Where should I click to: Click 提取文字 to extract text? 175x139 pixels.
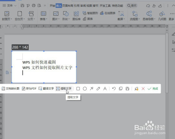64,89
